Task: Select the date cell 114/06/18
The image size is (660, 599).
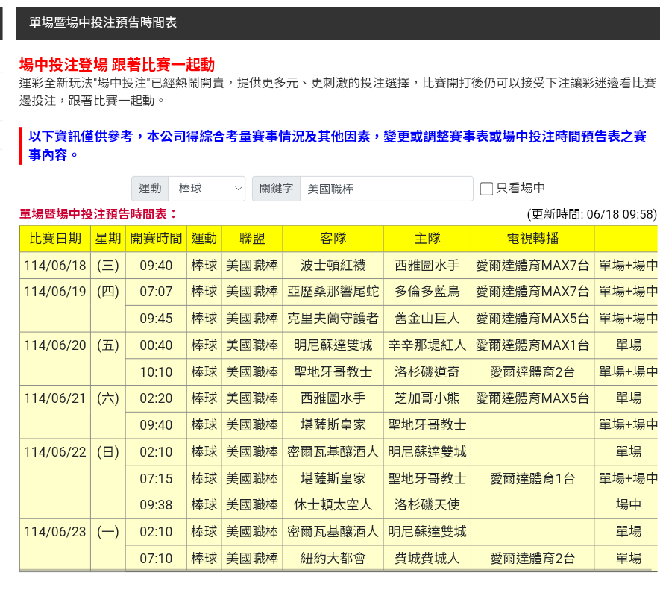Action: pos(55,266)
